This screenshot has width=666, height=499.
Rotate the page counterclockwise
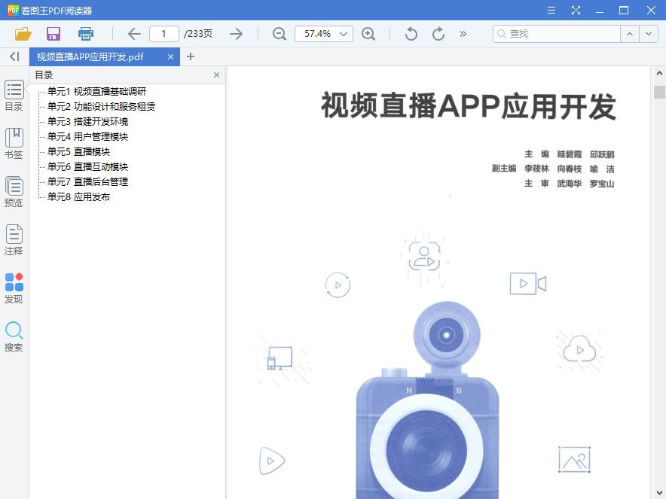click(x=410, y=33)
